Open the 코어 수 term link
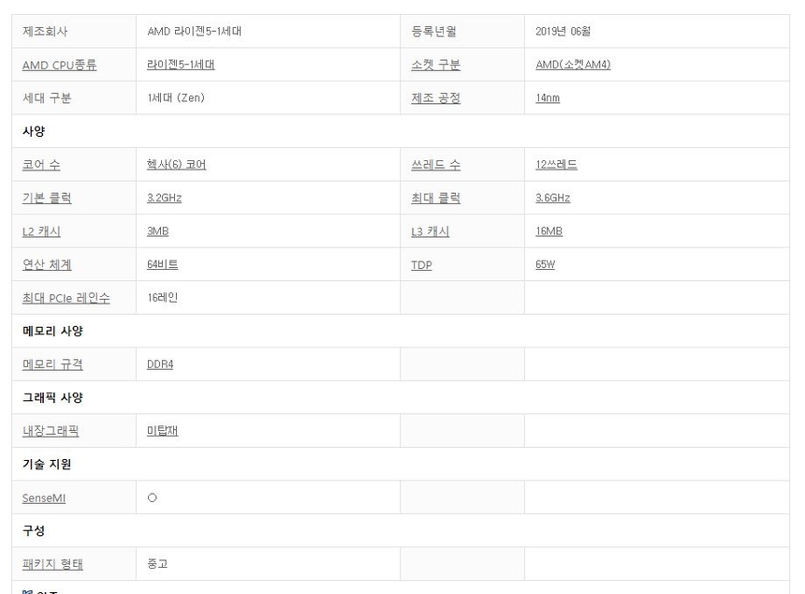This screenshot has width=805, height=594. click(41, 165)
